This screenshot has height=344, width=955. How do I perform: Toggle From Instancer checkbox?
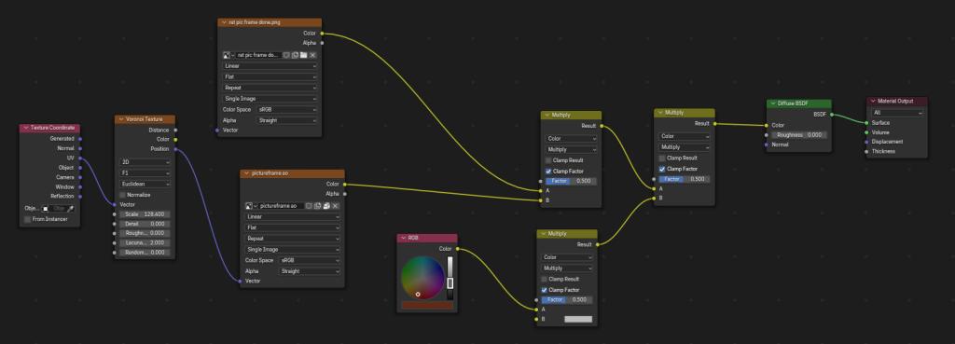(27, 219)
